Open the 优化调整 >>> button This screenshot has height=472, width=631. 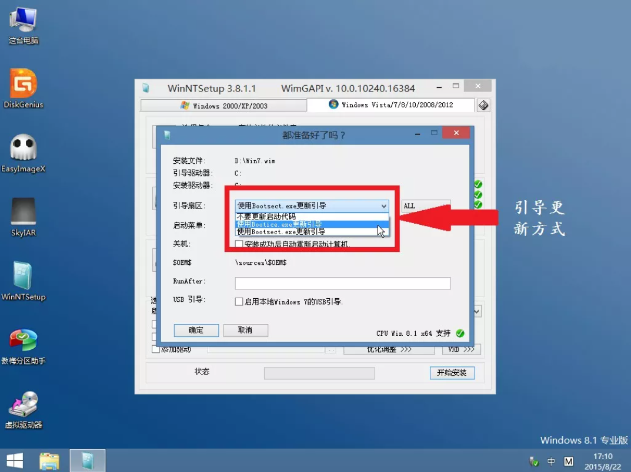coord(389,349)
